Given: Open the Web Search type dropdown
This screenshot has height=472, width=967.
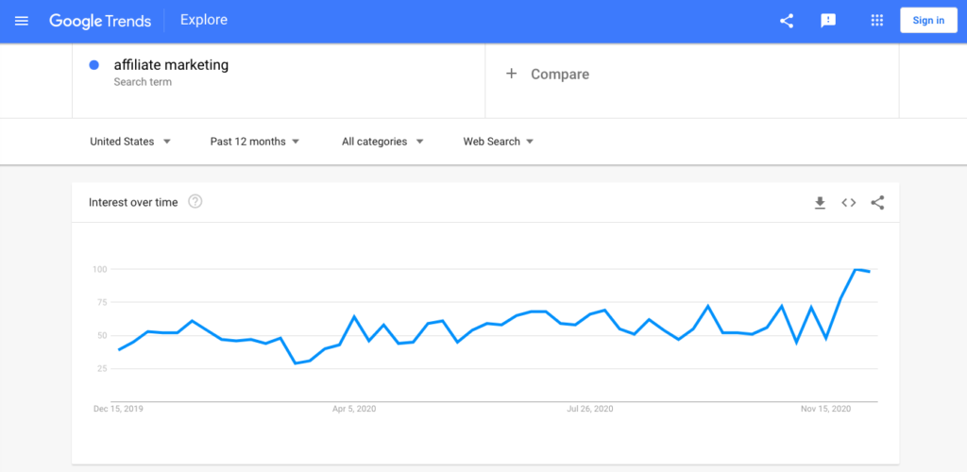Looking at the screenshot, I should (498, 142).
